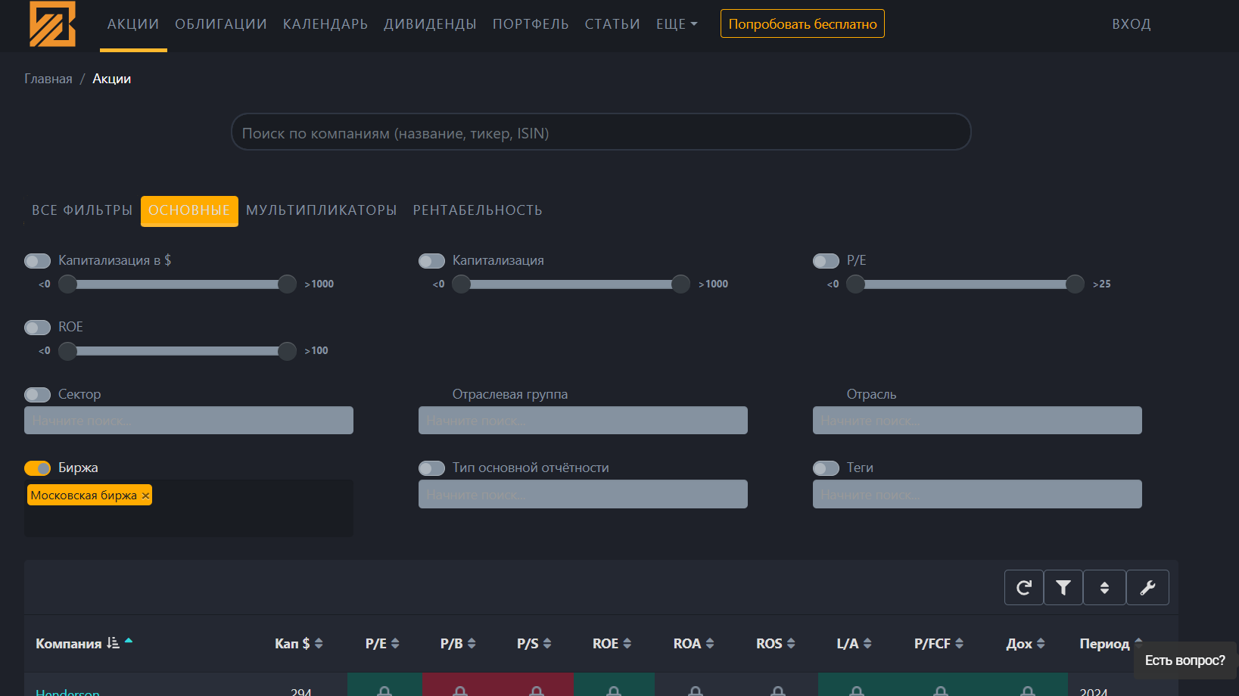Sort table by P/FCF arrows
The image size is (1239, 696).
[x=959, y=644]
